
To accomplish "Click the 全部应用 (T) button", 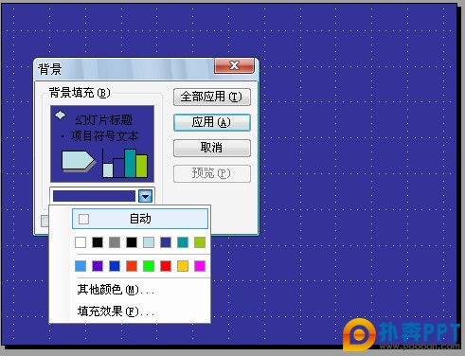I will 212,97.
